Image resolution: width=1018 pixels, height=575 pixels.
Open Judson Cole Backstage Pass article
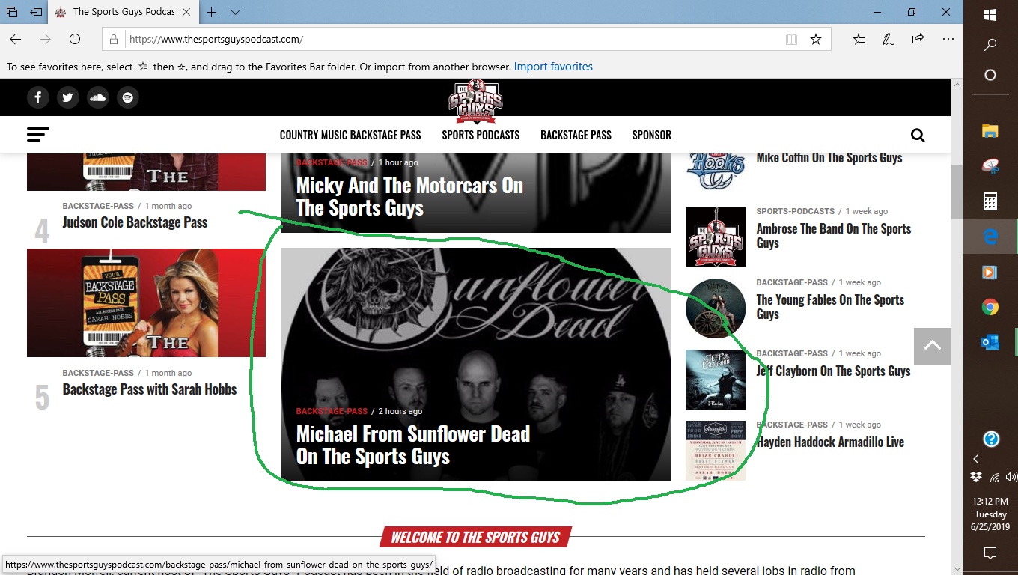coord(135,222)
